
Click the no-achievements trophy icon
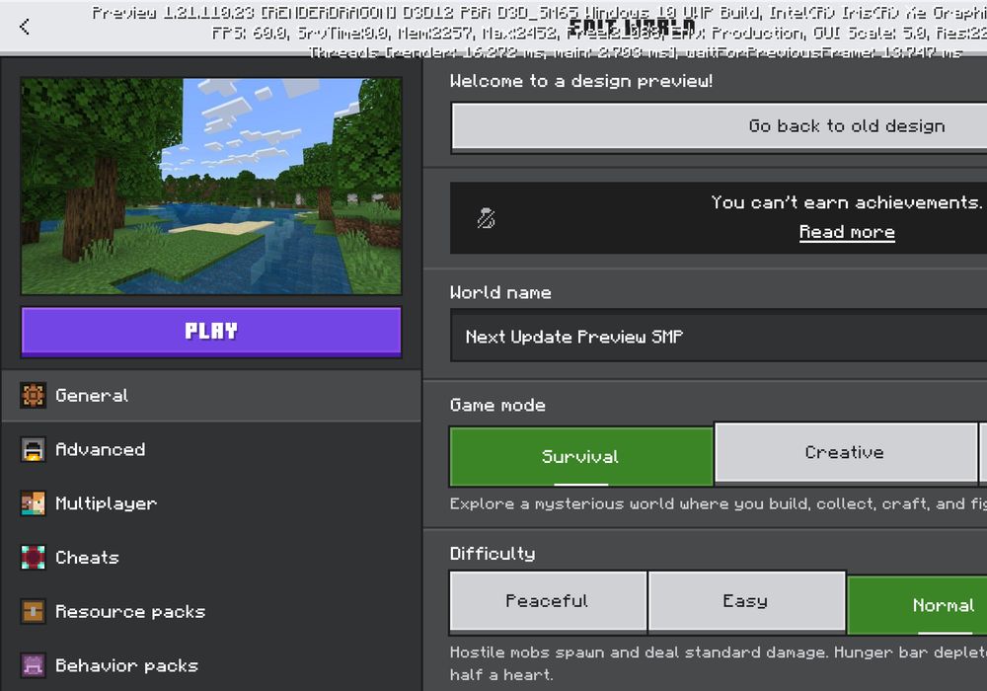(486, 218)
